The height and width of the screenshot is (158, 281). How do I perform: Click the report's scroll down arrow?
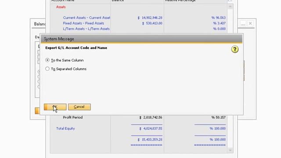230,150
